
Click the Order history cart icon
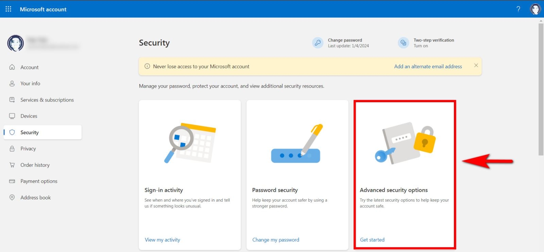coord(12,165)
